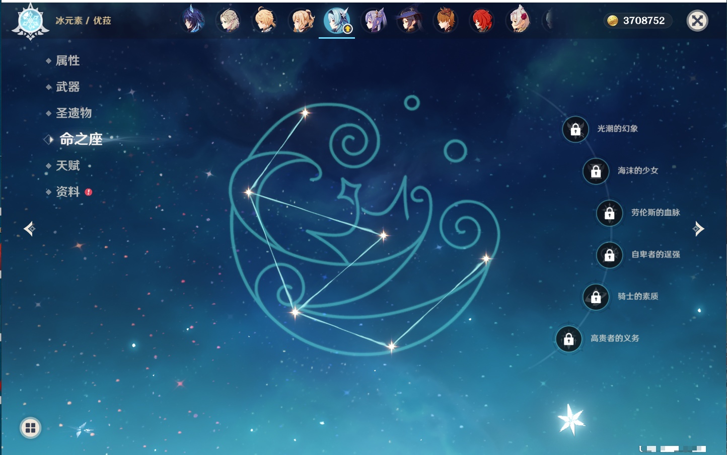Image resolution: width=727 pixels, height=455 pixels.
Task: Click the red alert badge beside 资料
Action: click(89, 192)
